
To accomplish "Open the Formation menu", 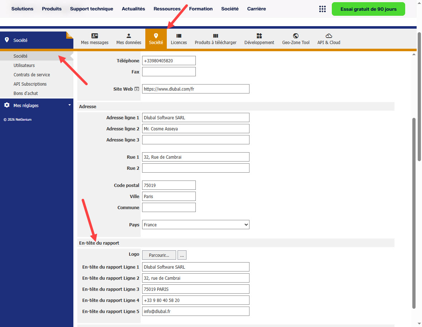I will coord(201,9).
